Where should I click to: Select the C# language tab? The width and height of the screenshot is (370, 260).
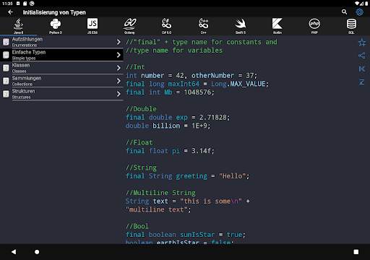[x=166, y=26]
